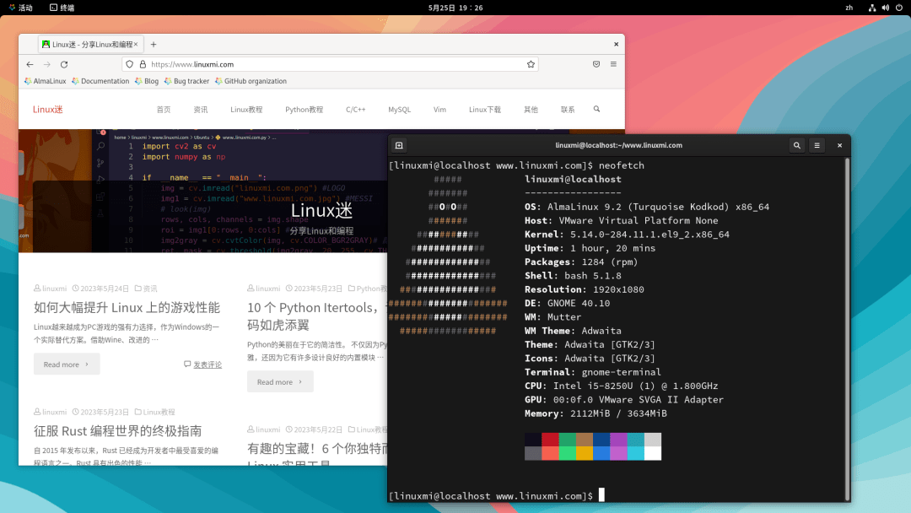Image resolution: width=911 pixels, height=513 pixels.
Task: Click the volume icon in the top bar
Action: point(885,8)
